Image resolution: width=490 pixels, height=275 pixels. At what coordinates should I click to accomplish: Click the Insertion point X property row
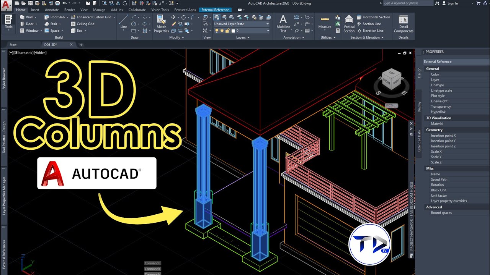[x=456, y=136]
